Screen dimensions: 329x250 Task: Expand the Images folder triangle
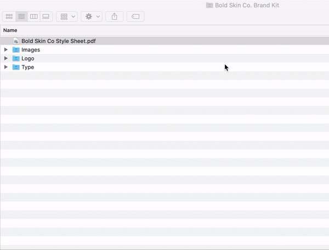pyautogui.click(x=6, y=50)
